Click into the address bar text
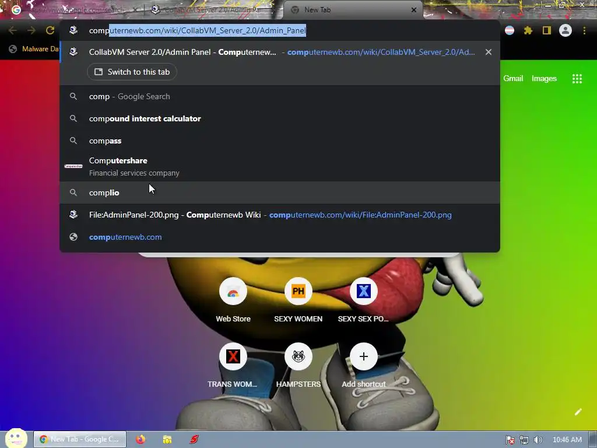Image resolution: width=597 pixels, height=448 pixels. pyautogui.click(x=197, y=30)
